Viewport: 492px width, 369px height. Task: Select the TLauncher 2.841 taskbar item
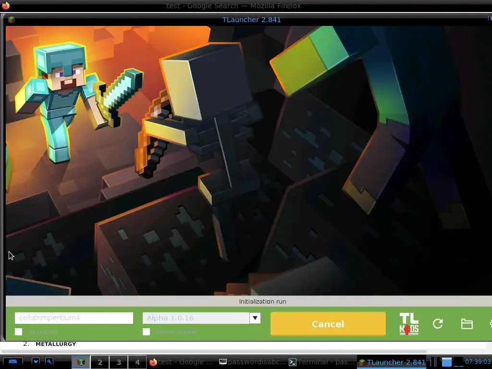pyautogui.click(x=392, y=362)
